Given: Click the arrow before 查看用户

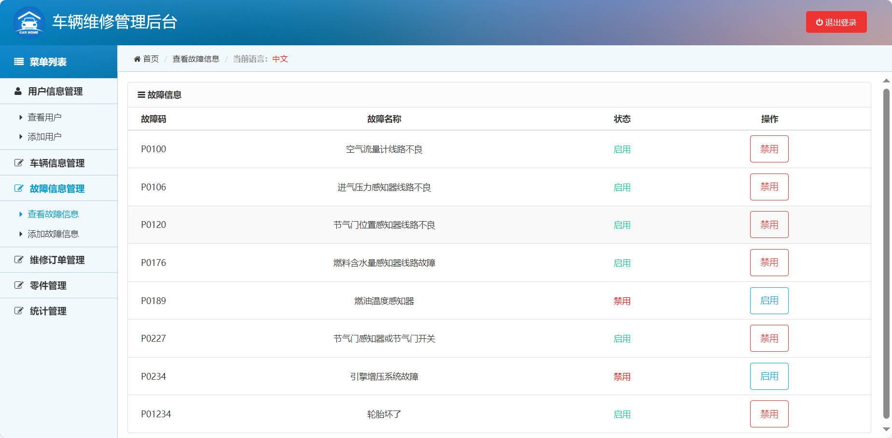Looking at the screenshot, I should (21, 117).
